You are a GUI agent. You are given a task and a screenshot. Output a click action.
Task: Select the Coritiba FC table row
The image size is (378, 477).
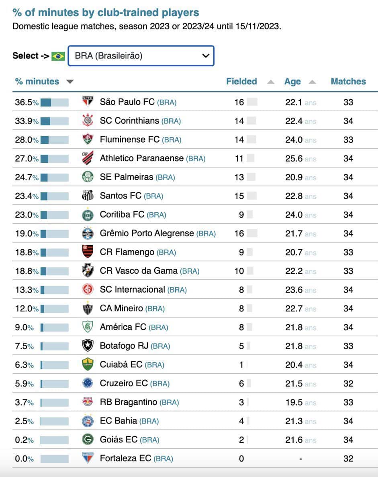point(189,215)
